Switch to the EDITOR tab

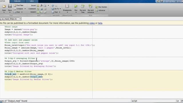(3, 1)
